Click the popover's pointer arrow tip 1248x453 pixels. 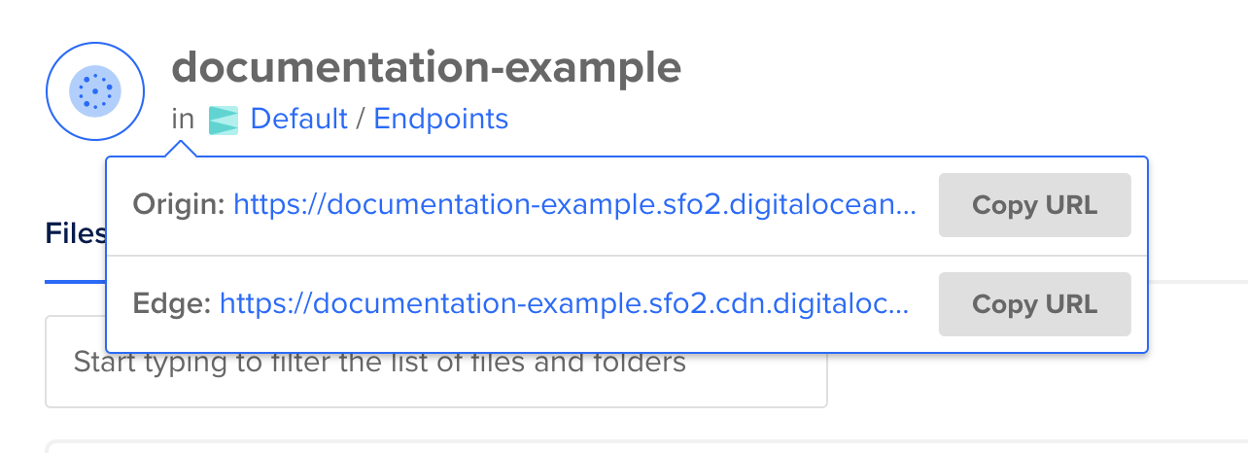coord(179,144)
